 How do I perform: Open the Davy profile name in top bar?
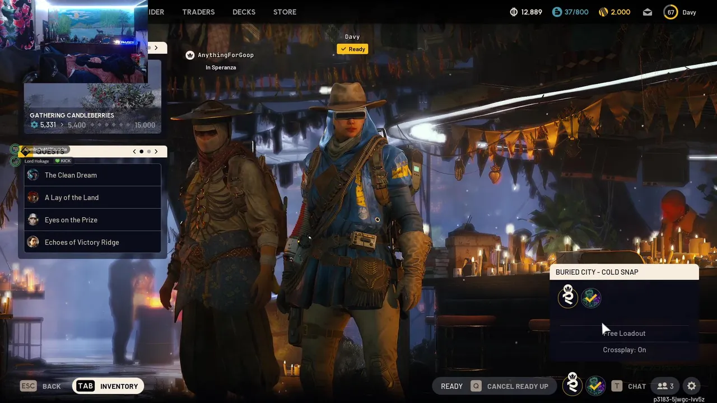tap(689, 12)
